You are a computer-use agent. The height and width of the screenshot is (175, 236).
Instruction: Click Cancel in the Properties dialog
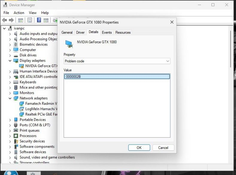pos(163,148)
